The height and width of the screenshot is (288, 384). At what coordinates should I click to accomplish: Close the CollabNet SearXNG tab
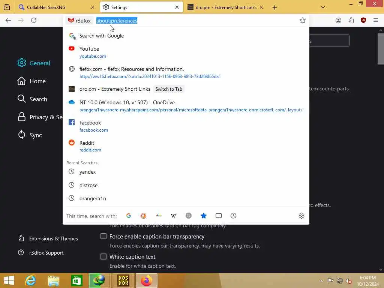click(93, 7)
